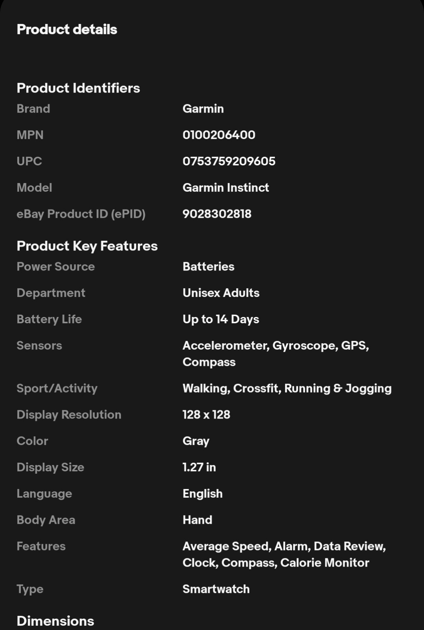Select the UPC code 0753759209605
Image resolution: width=424 pixels, height=630 pixels.
tap(229, 161)
